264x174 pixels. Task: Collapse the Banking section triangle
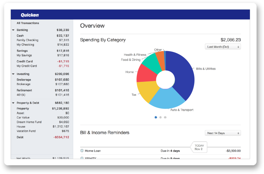13,30
